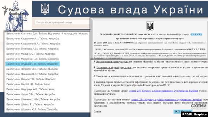208x117 pixels.
Task: Select row 'Пащенко К.С.; Табель: Хвороба'
Action: 32,74
